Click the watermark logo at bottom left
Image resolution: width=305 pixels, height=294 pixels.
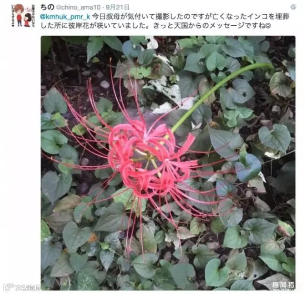(22, 287)
